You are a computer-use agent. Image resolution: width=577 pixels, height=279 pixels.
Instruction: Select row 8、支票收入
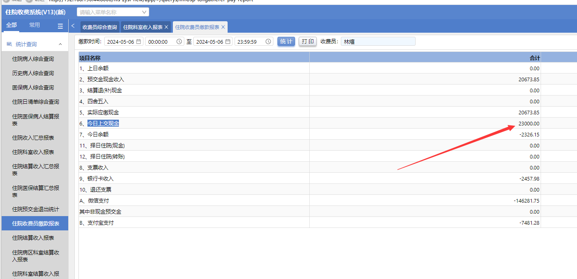coord(328,167)
